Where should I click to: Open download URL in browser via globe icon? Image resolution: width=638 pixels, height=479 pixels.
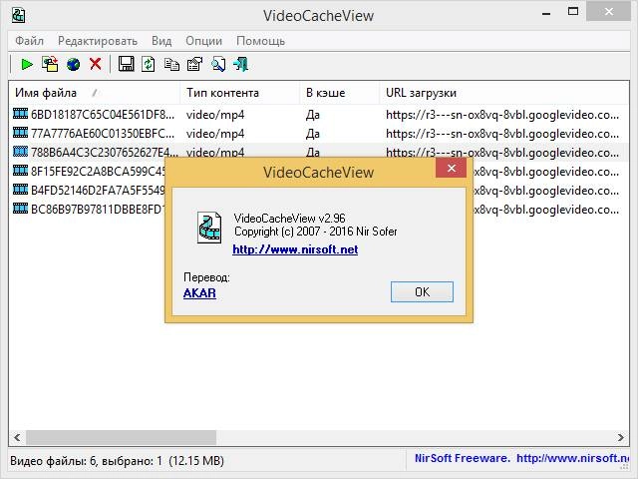[73, 64]
